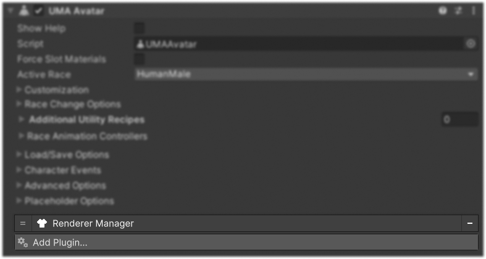
Task: Toggle the Force Slot Materials checkbox
Action: point(139,59)
